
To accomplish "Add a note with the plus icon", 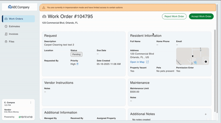I will pos(206,114).
